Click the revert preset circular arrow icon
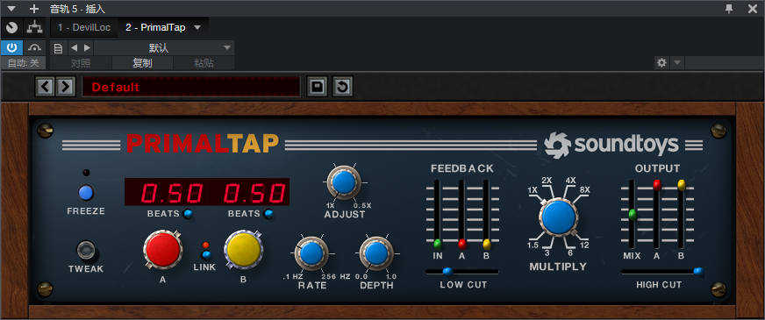Screen dimensions: 765x320 342,88
